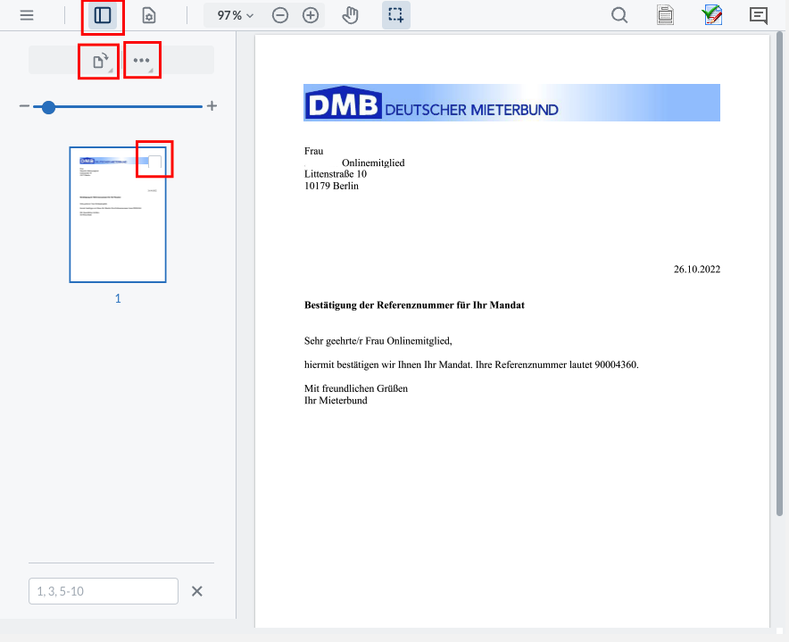Image resolution: width=789 pixels, height=642 pixels.
Task: Open the document search
Action: [619, 15]
